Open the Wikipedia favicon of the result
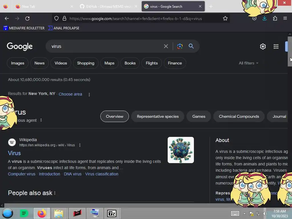292x219 pixels. point(12,142)
